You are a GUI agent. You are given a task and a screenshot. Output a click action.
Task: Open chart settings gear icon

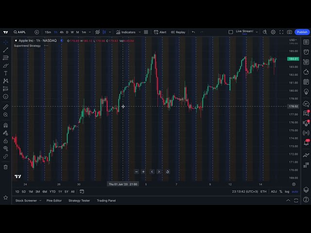(x=273, y=32)
